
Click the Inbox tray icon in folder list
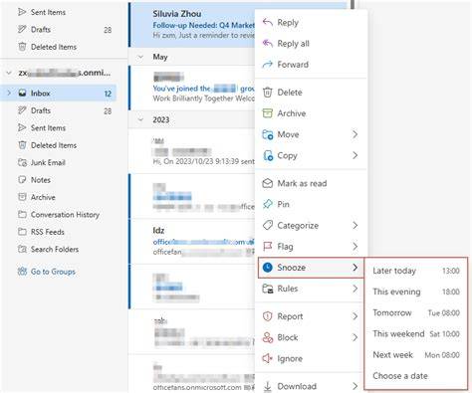(x=22, y=94)
